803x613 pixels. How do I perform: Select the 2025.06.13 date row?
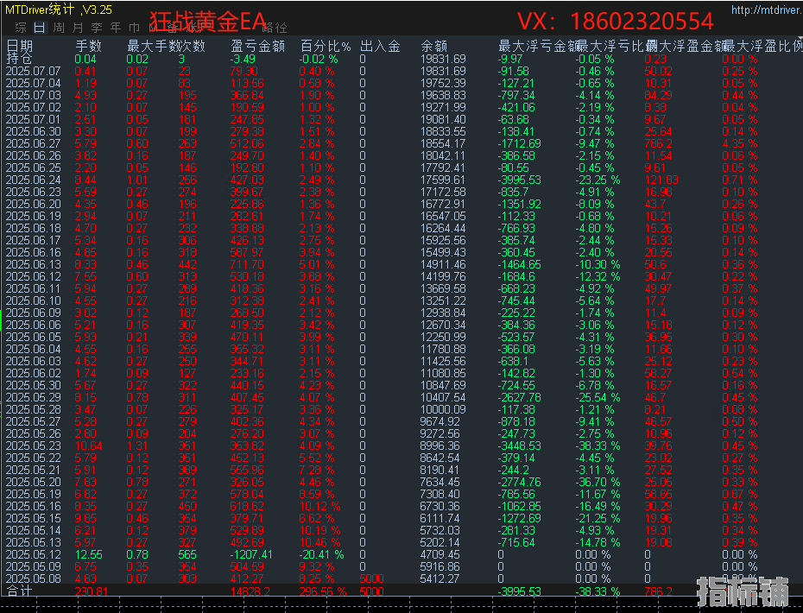[34, 264]
